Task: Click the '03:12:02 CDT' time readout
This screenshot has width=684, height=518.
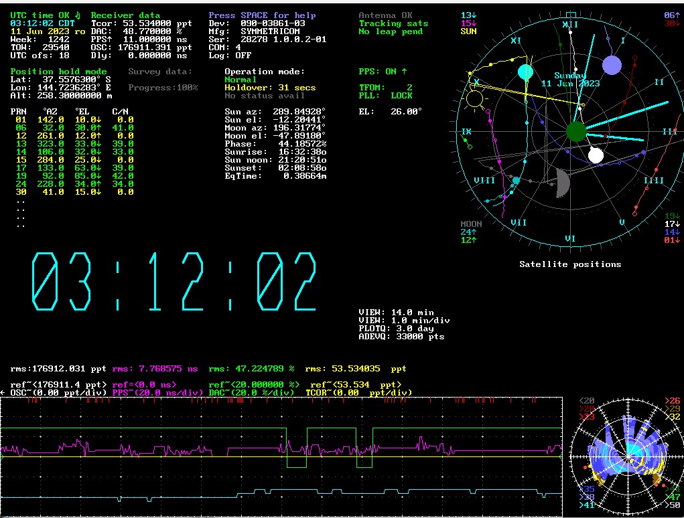Action: pos(42,23)
